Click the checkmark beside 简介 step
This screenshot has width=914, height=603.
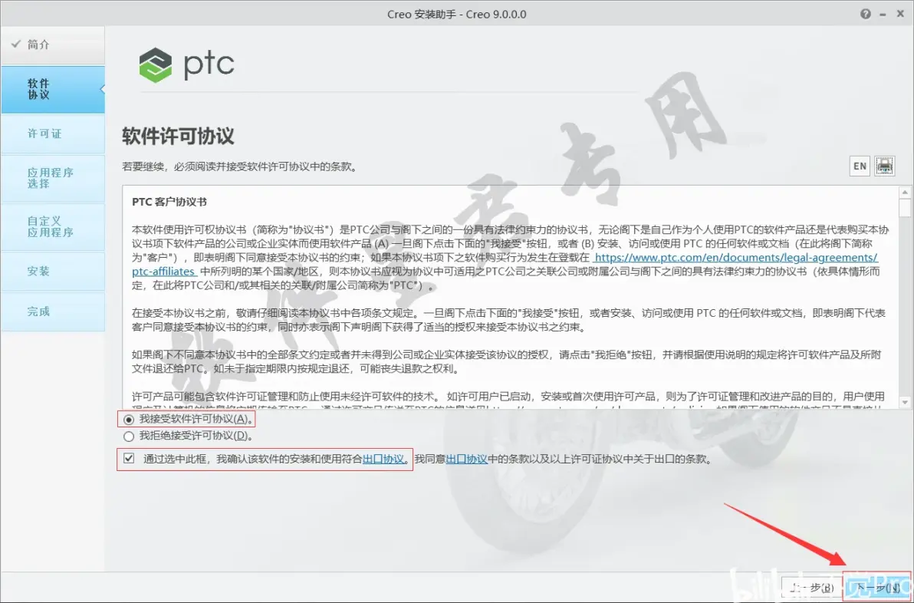pyautogui.click(x=16, y=44)
